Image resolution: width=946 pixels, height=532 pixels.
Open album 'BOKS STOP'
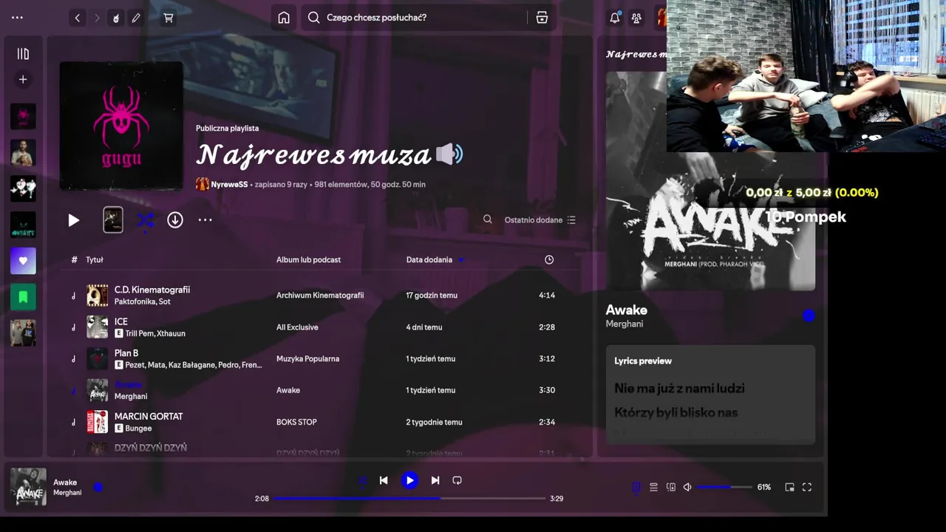click(296, 423)
